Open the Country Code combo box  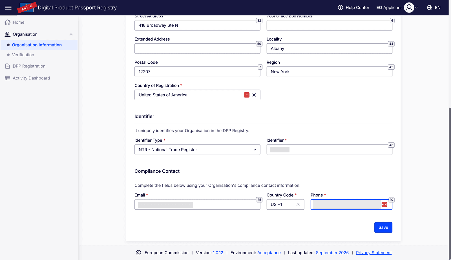(x=285, y=205)
